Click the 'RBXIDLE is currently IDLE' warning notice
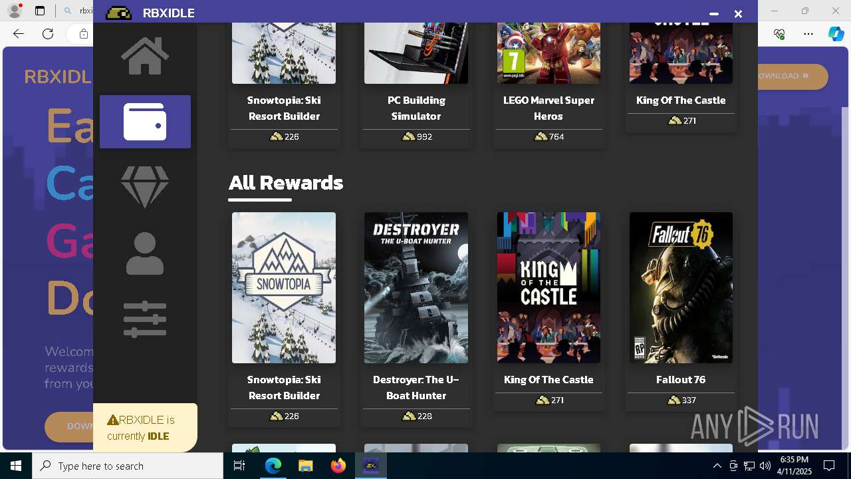 click(145, 428)
